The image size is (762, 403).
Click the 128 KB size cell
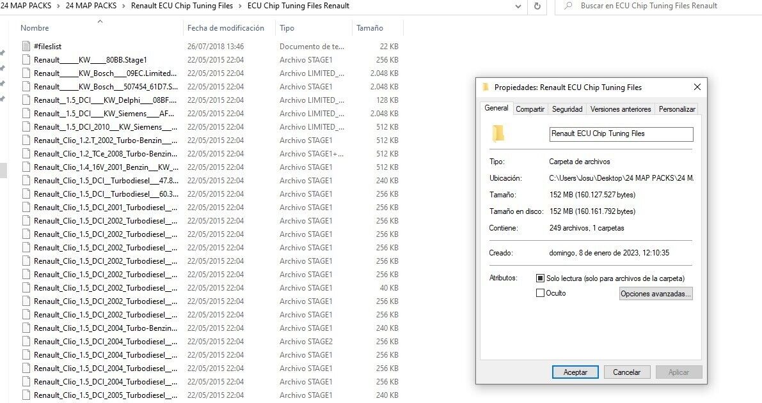pos(387,100)
